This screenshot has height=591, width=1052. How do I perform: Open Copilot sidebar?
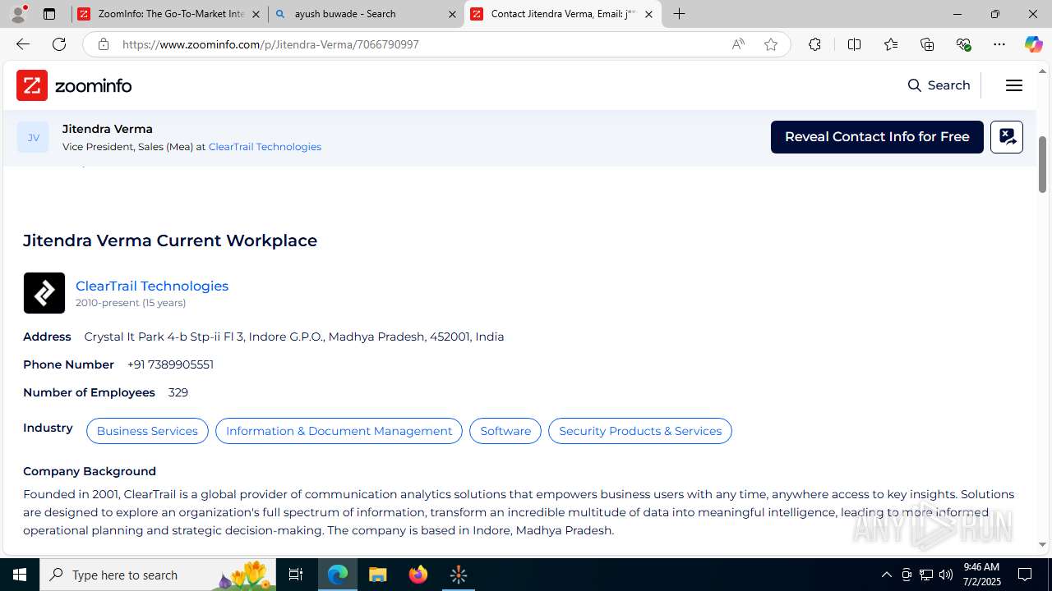pyautogui.click(x=1033, y=44)
